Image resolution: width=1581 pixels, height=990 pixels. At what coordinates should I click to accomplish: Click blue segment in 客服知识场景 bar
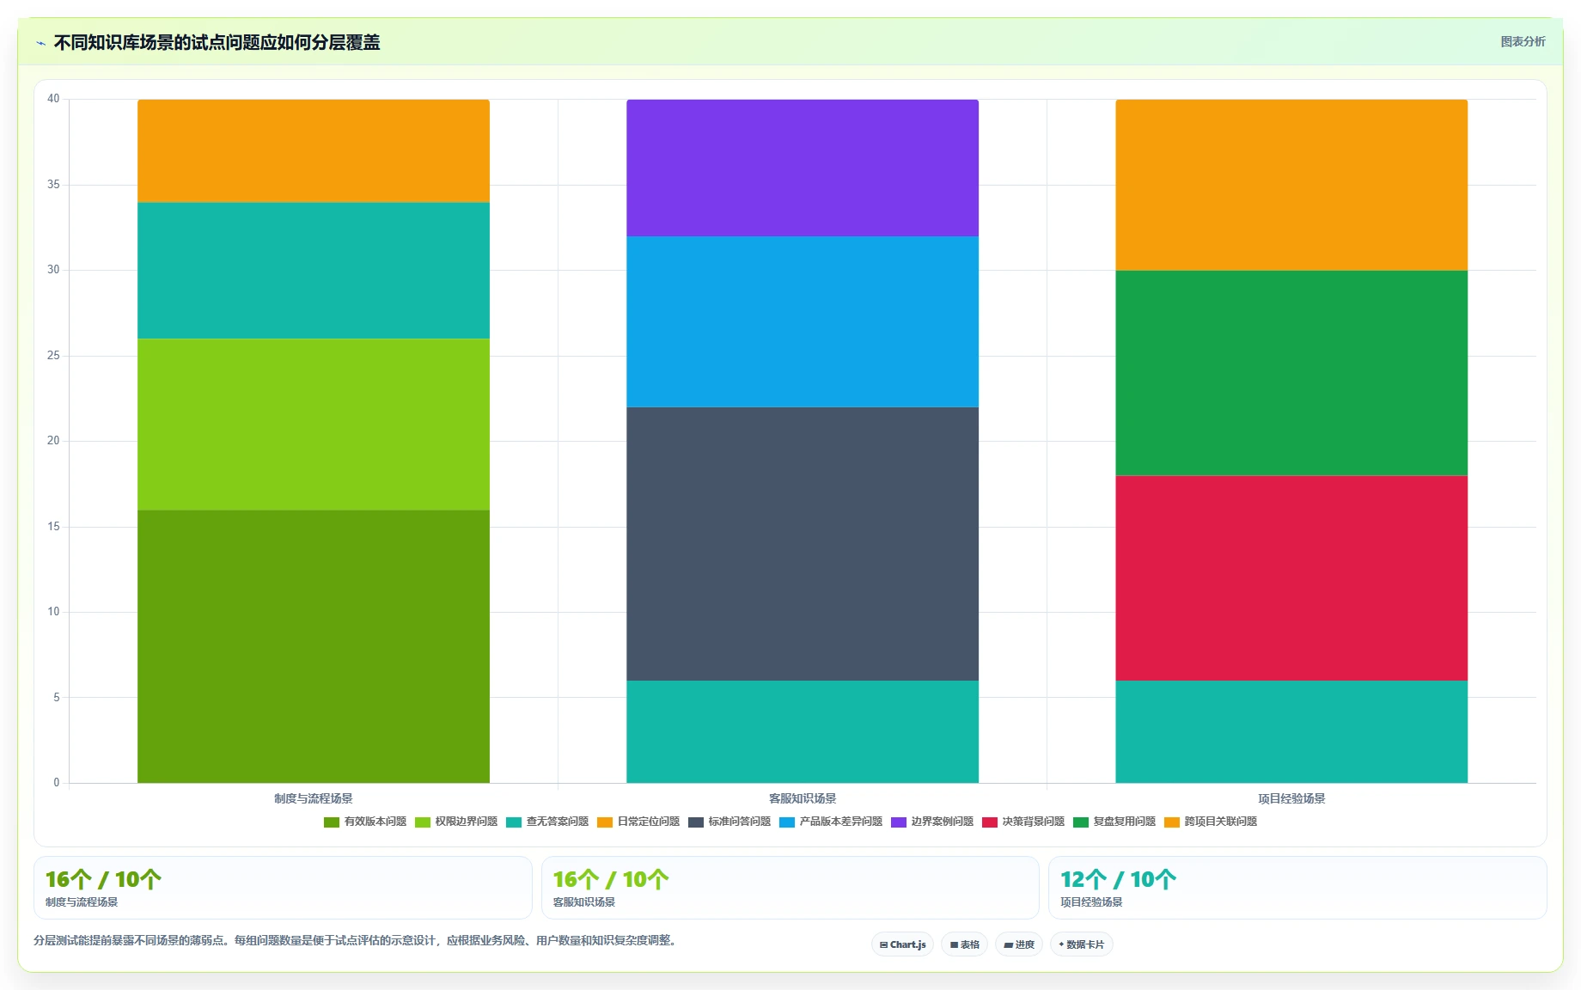click(803, 321)
